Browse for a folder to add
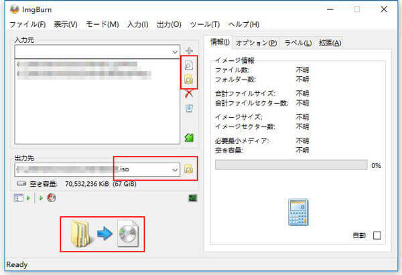This screenshot has height=275, width=402. coord(189,80)
